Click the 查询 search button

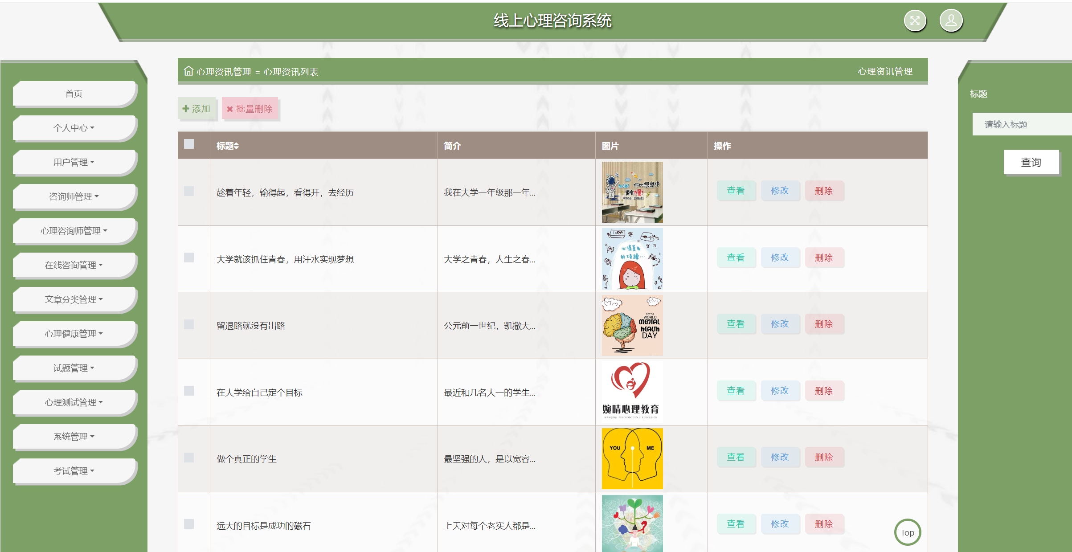tap(1031, 162)
